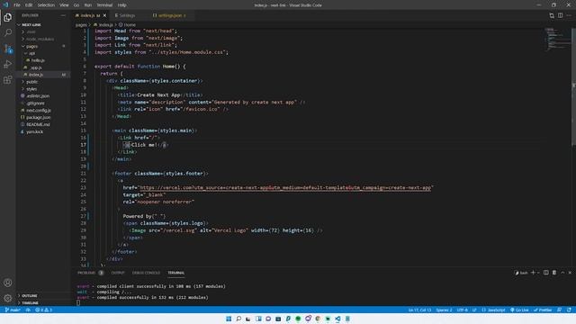Open errors and warnings status item
The height and width of the screenshot is (324, 576).
point(44,310)
